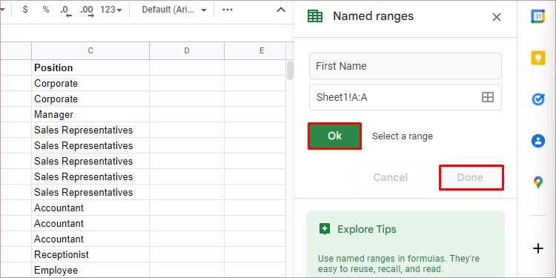Increase decimal places icon
The height and width of the screenshot is (278, 556).
87,10
